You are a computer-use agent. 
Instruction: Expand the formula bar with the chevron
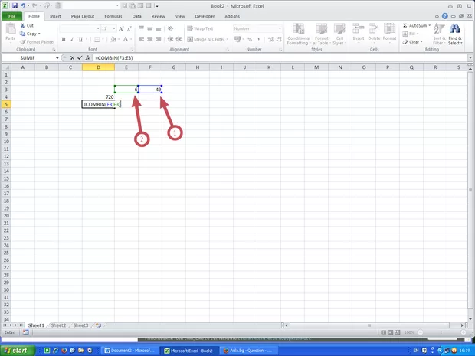[470, 57]
